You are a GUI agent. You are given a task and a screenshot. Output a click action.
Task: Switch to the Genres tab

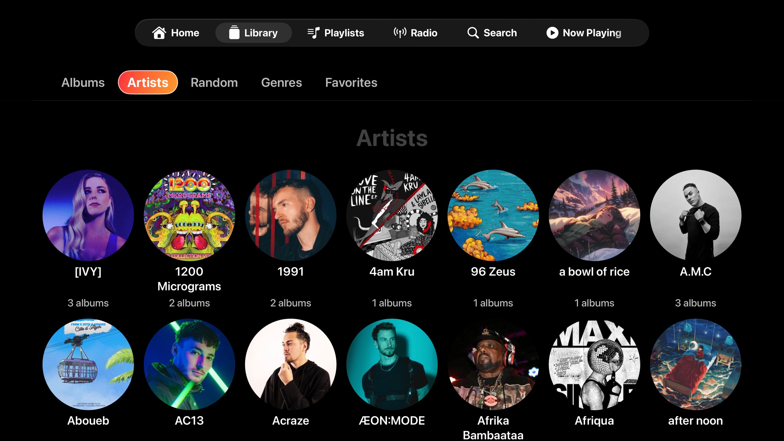(x=281, y=83)
